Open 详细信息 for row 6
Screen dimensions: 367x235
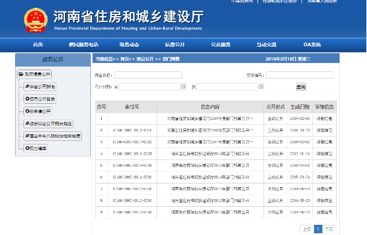[x=324, y=177]
